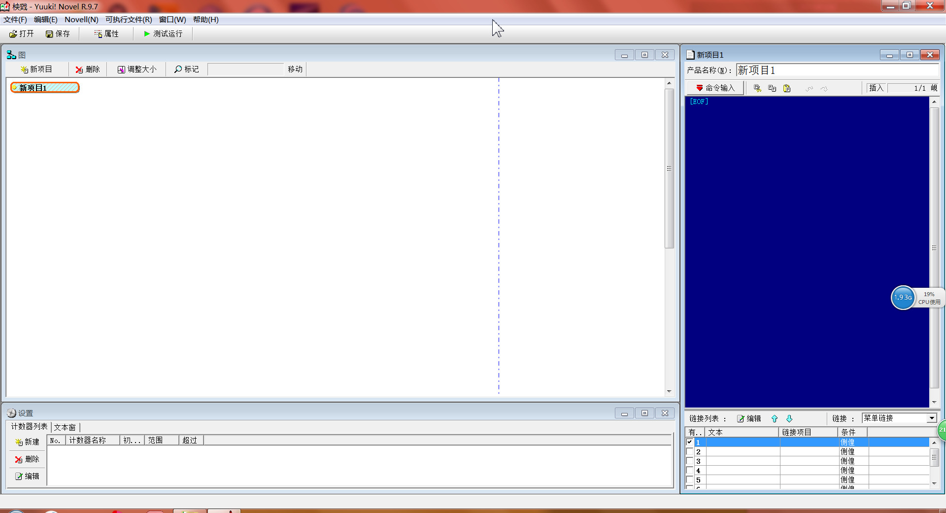This screenshot has height=513, width=946.
Task: Check the checkbox for link row 5
Action: point(690,479)
